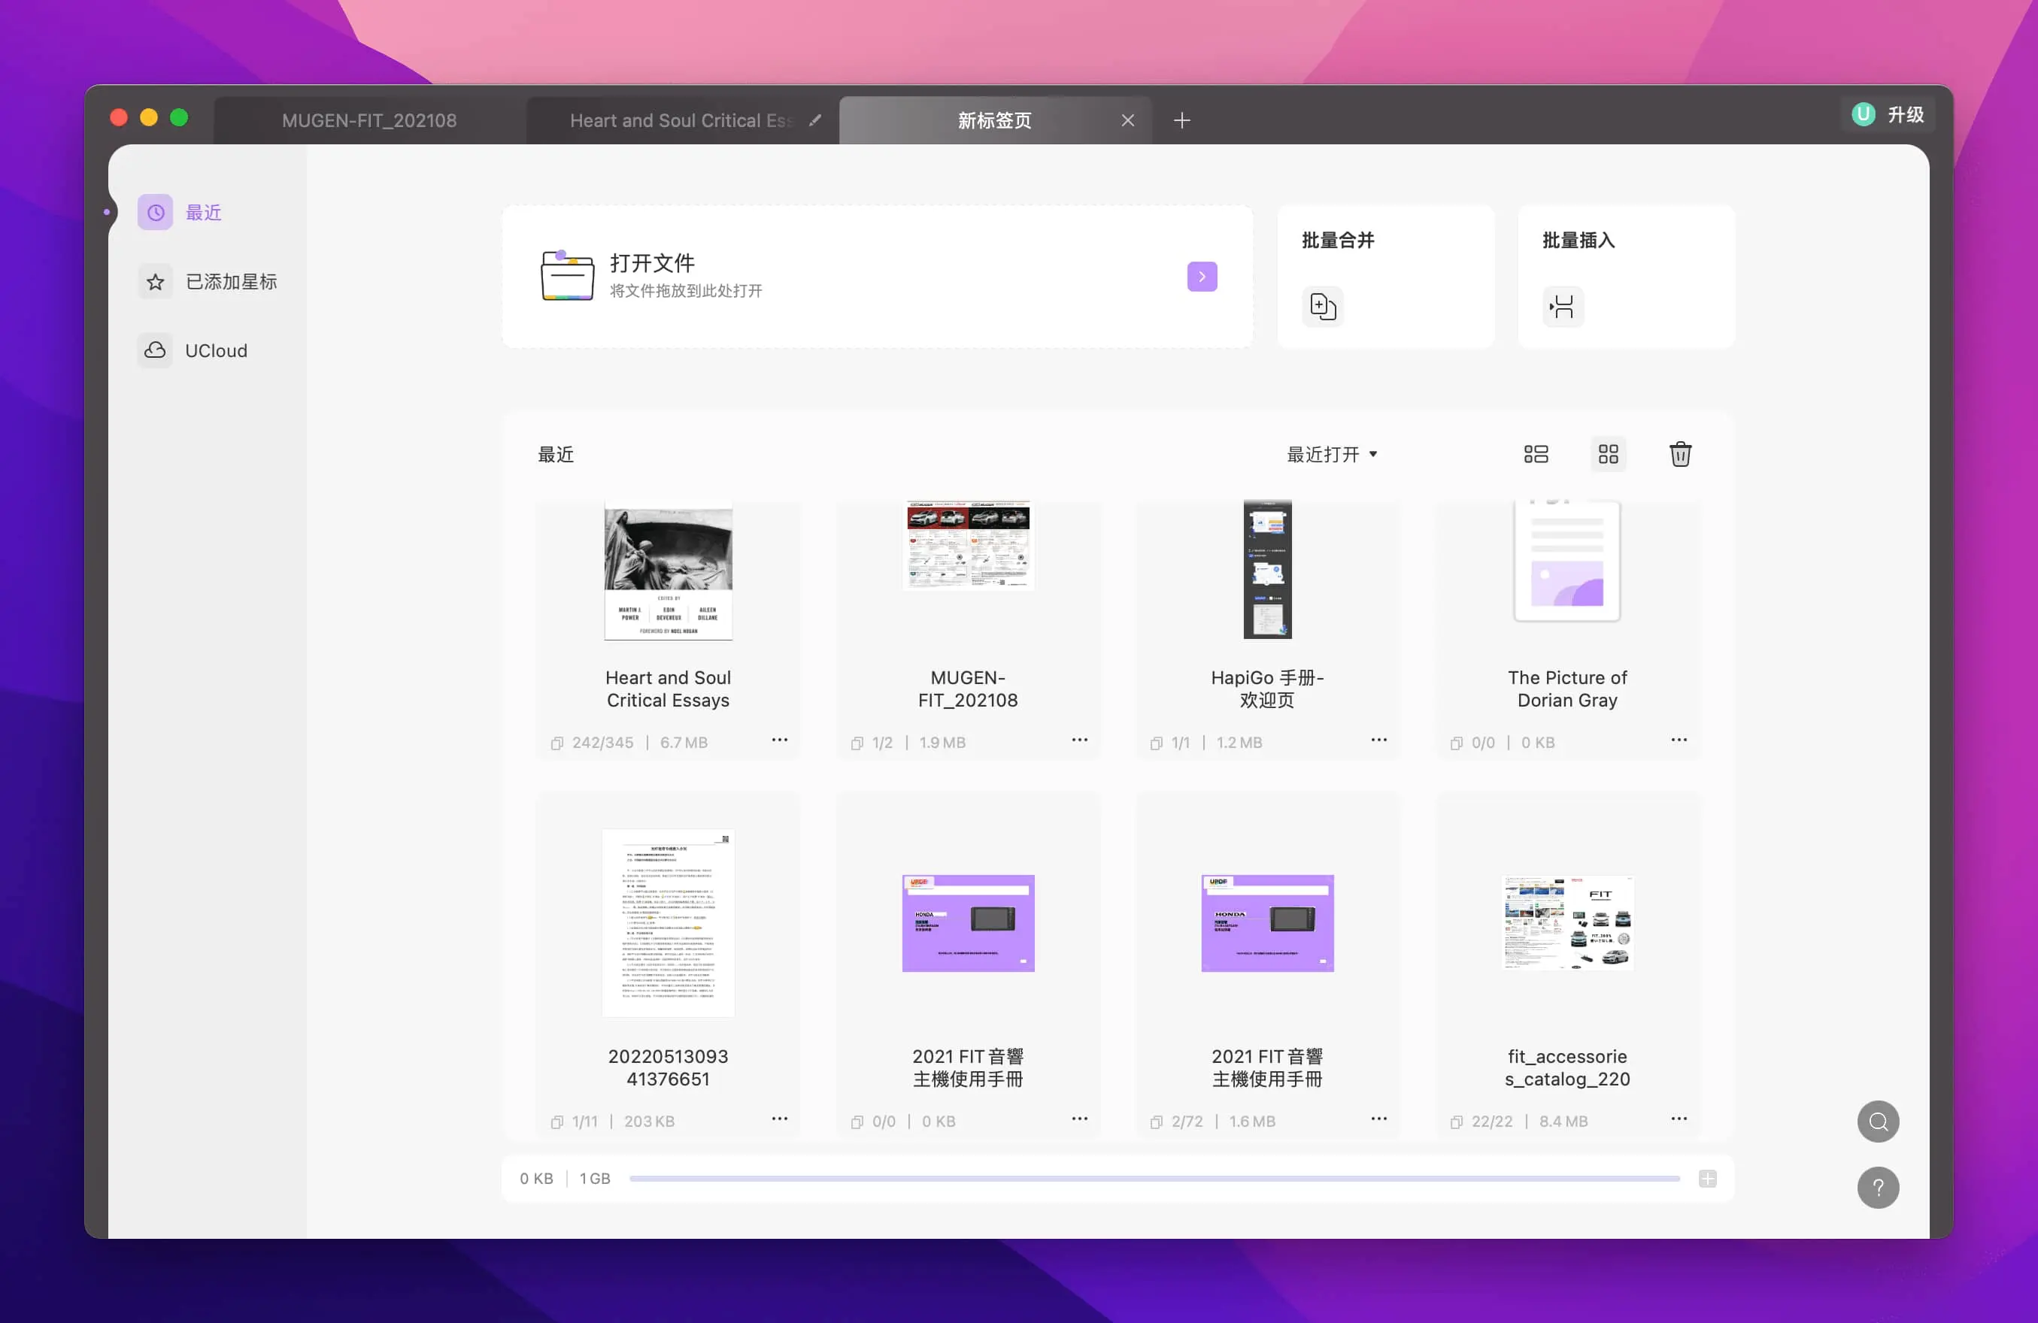2038x1323 pixels.
Task: Click page count icon on Heart and Soul card
Action: 557,743
